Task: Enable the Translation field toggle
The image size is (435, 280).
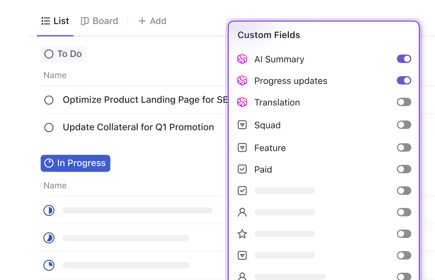Action: point(404,102)
